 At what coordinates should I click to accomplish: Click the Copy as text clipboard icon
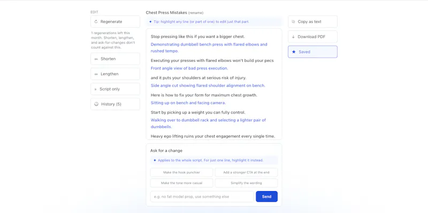[x=293, y=21]
